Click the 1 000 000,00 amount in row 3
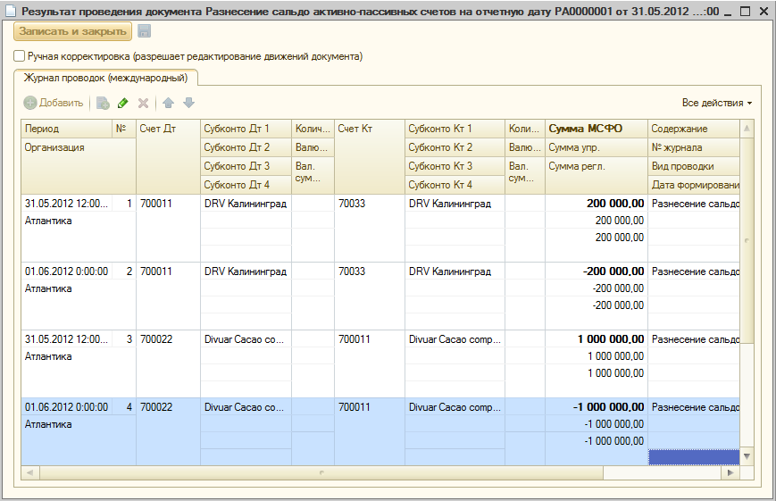Screen dimensions: 776x501 pos(609,339)
